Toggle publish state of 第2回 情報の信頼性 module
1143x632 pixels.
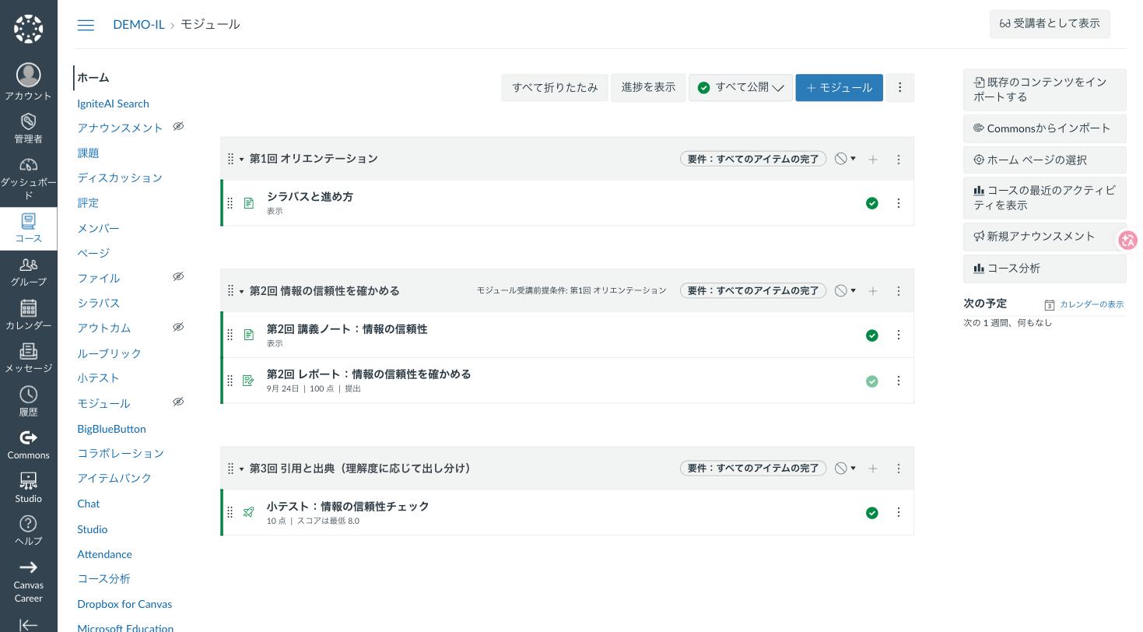(845, 290)
